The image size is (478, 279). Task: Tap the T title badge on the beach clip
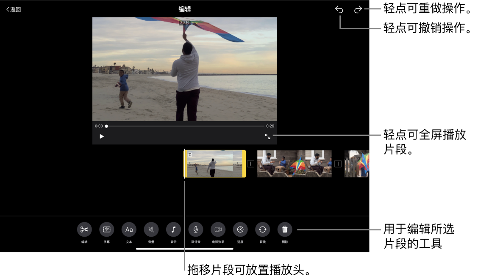(189, 155)
